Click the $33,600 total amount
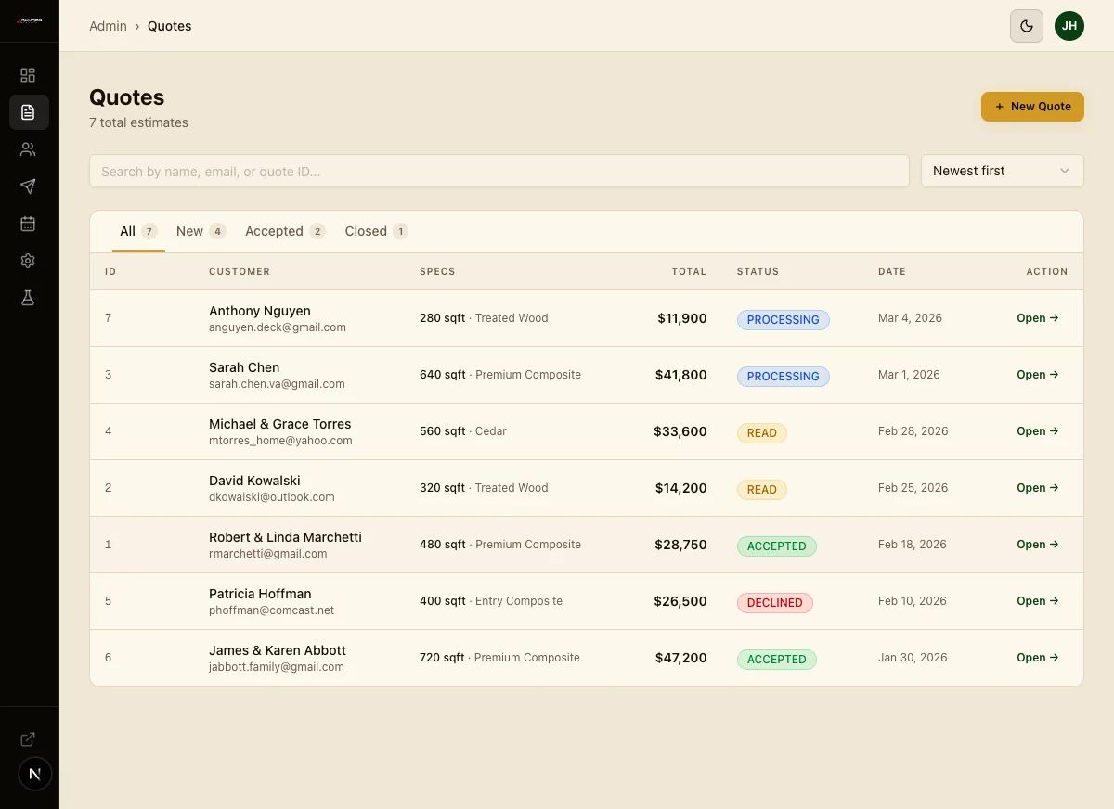 click(680, 431)
